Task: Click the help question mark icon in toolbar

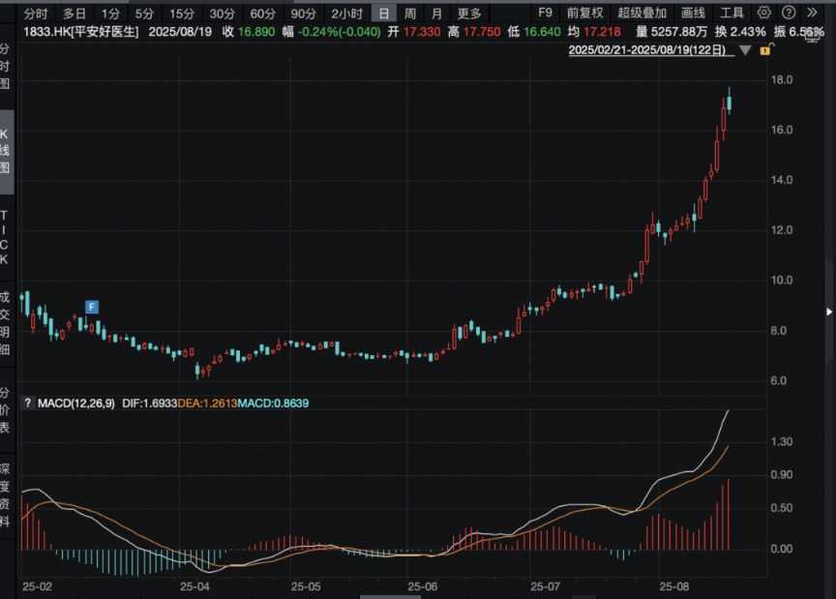Action: pyautogui.click(x=787, y=13)
